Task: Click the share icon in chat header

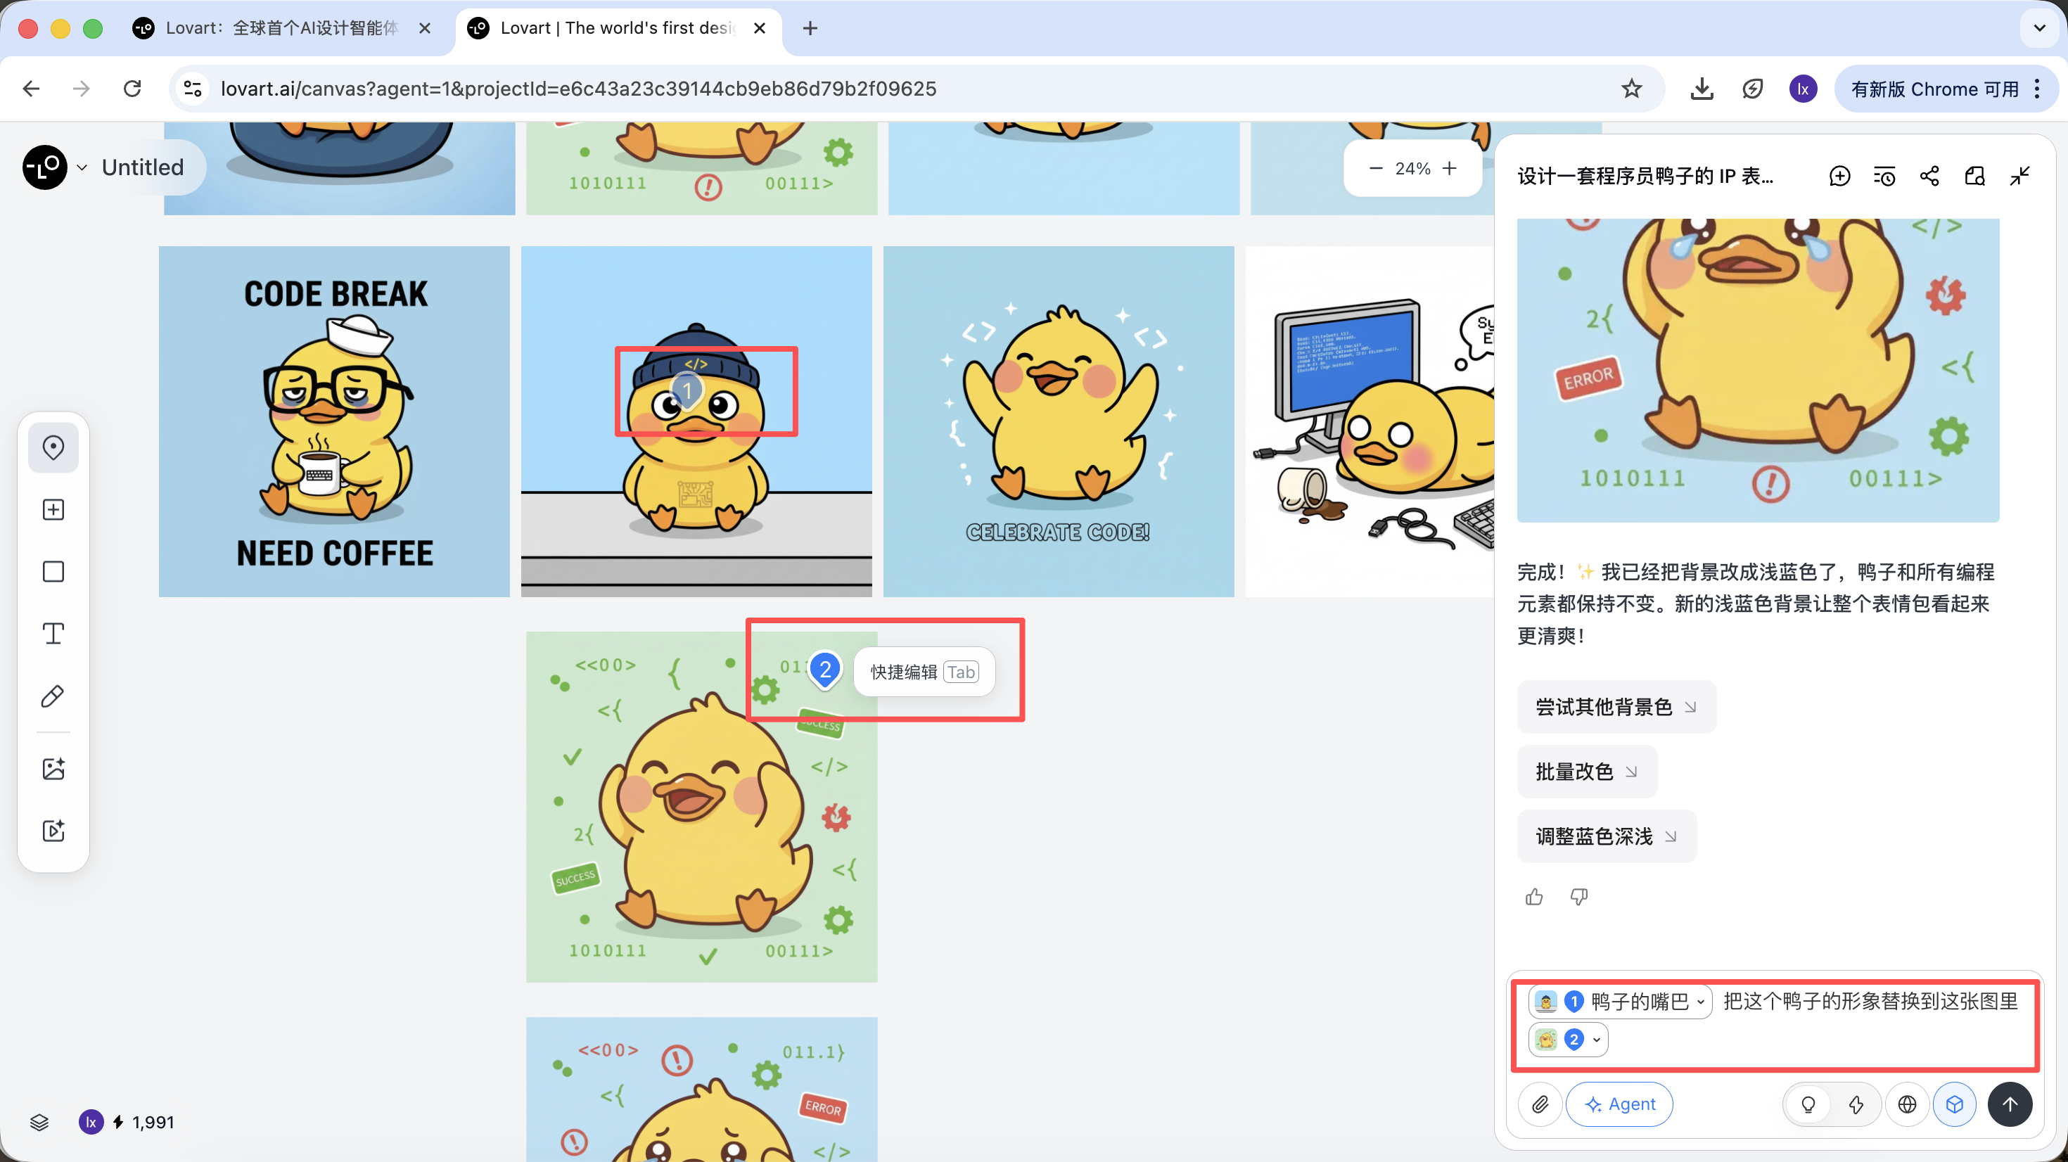Action: tap(1929, 176)
